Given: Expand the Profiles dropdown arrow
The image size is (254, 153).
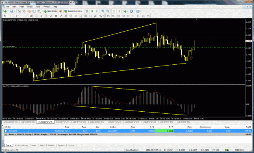Looking at the screenshot, I should click(14, 11).
